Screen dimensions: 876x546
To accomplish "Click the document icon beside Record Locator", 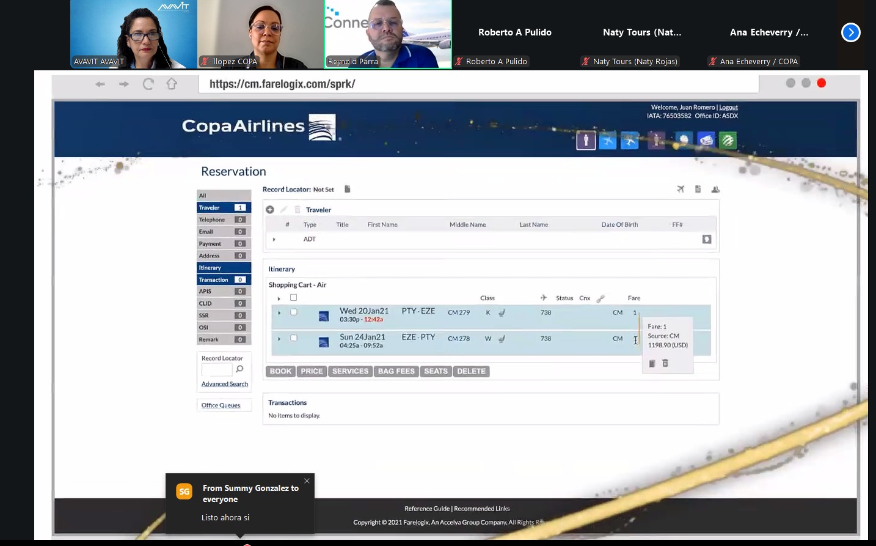I will (348, 190).
